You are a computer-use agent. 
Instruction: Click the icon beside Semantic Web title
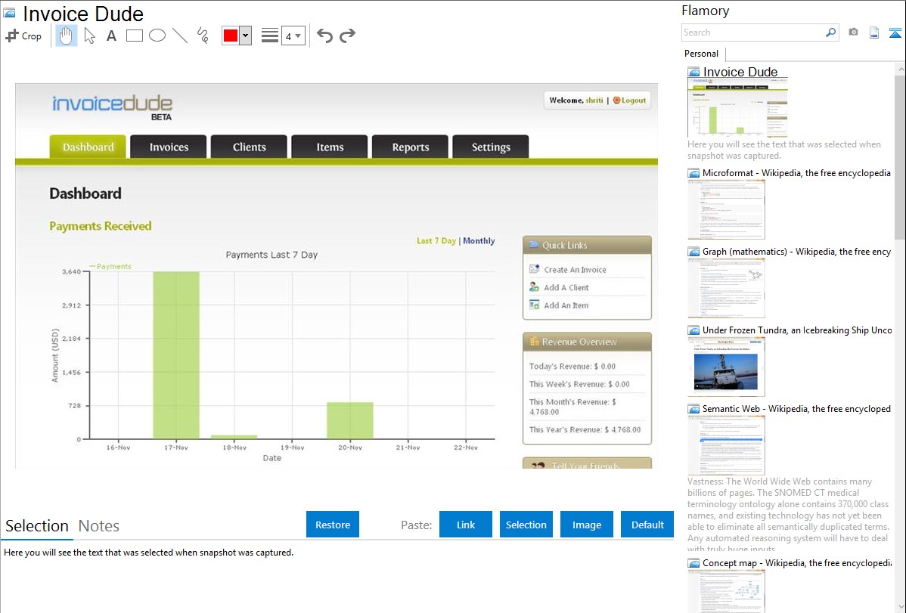pos(693,409)
